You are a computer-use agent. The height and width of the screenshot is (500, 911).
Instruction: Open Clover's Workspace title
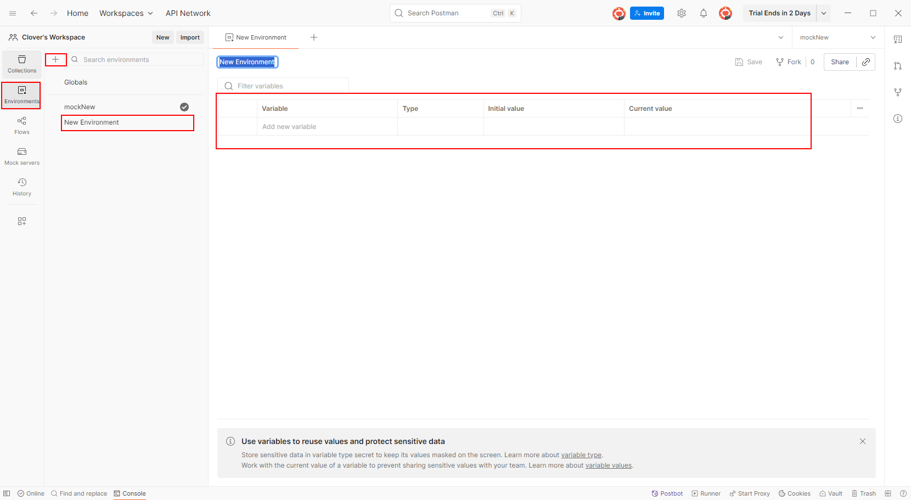pos(53,37)
